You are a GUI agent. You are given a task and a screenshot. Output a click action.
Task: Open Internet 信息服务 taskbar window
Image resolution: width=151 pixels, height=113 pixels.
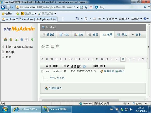tap(57, 109)
